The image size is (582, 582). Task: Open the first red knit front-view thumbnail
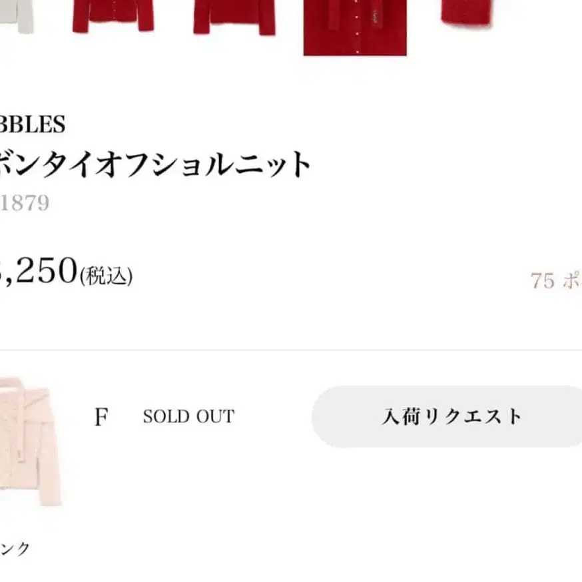pos(113,16)
